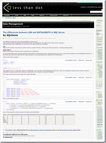The height and width of the screenshot is (143, 106).
Task: Click the TSQL icon above the CREATE TABLE code
Action: pos(3,77)
